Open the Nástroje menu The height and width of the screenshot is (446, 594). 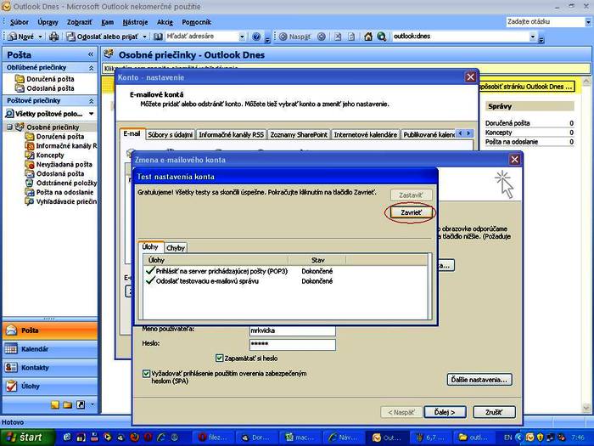point(135,22)
